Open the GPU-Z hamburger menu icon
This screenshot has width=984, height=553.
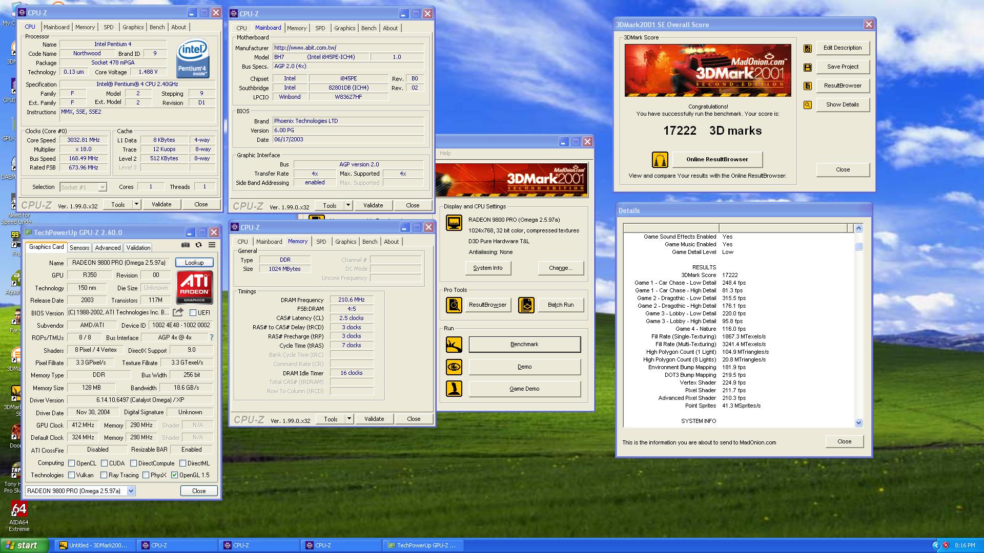(x=212, y=245)
